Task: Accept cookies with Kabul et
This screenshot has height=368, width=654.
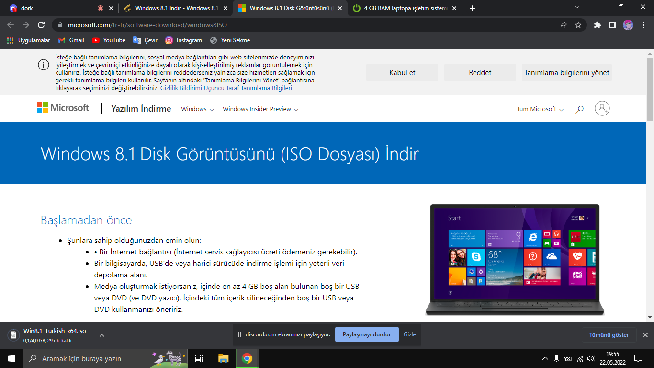Action: pyautogui.click(x=402, y=73)
